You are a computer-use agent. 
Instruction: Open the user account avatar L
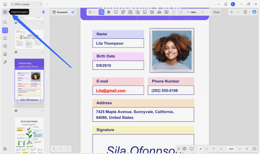click(233, 4)
